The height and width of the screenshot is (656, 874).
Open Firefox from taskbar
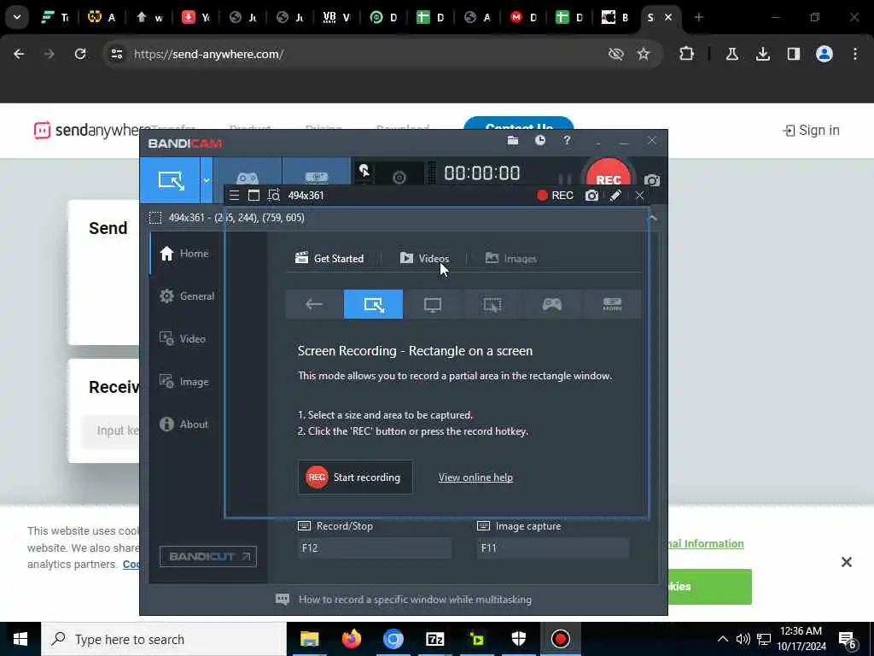click(x=351, y=639)
